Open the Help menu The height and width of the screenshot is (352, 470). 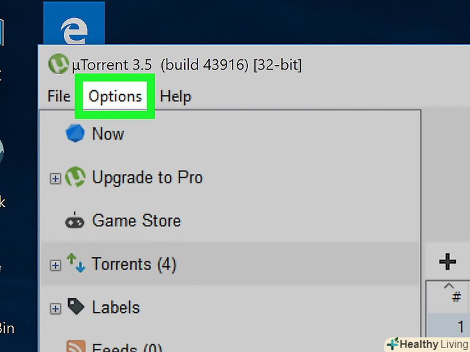click(176, 97)
